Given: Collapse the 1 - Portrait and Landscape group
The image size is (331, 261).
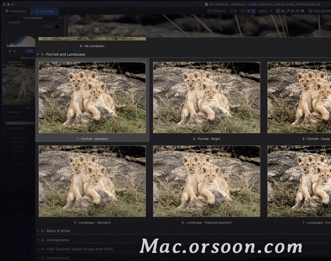Looking at the screenshot, I should click(x=38, y=54).
